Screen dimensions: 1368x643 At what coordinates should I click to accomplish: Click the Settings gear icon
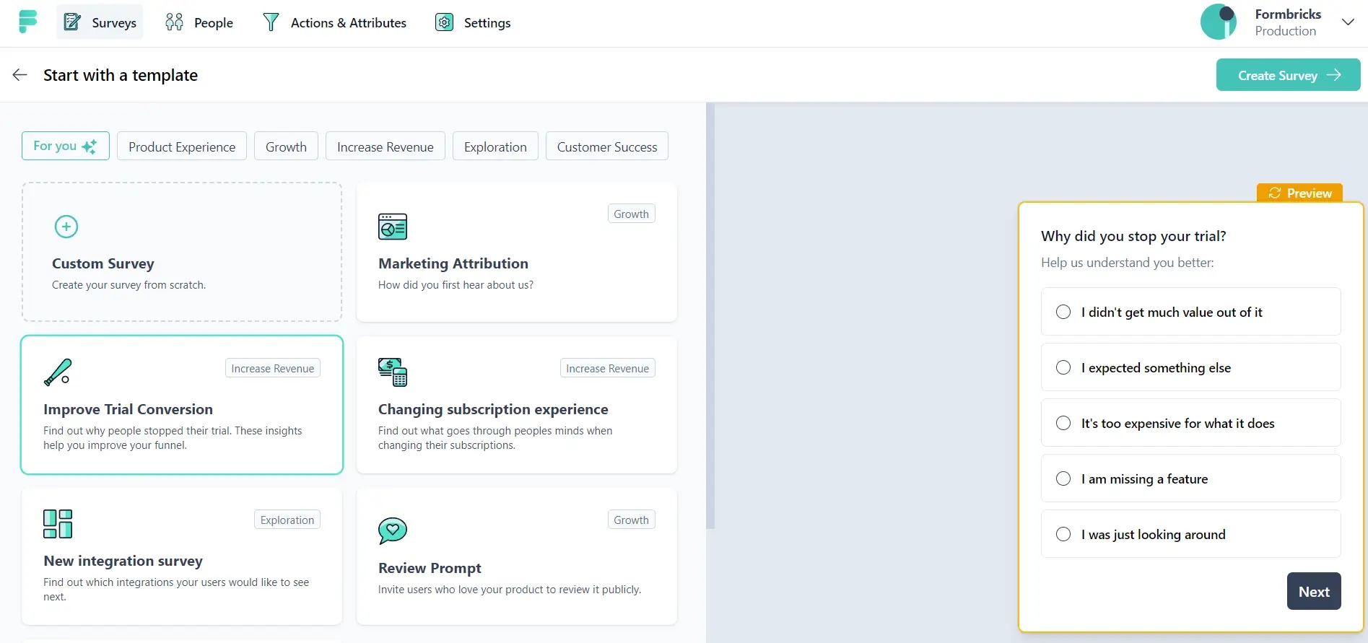coord(445,22)
